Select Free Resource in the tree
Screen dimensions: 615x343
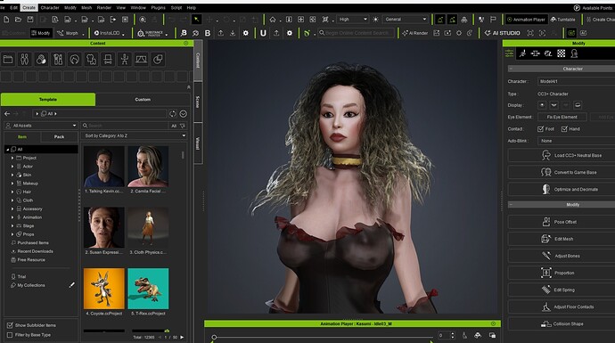coord(31,259)
